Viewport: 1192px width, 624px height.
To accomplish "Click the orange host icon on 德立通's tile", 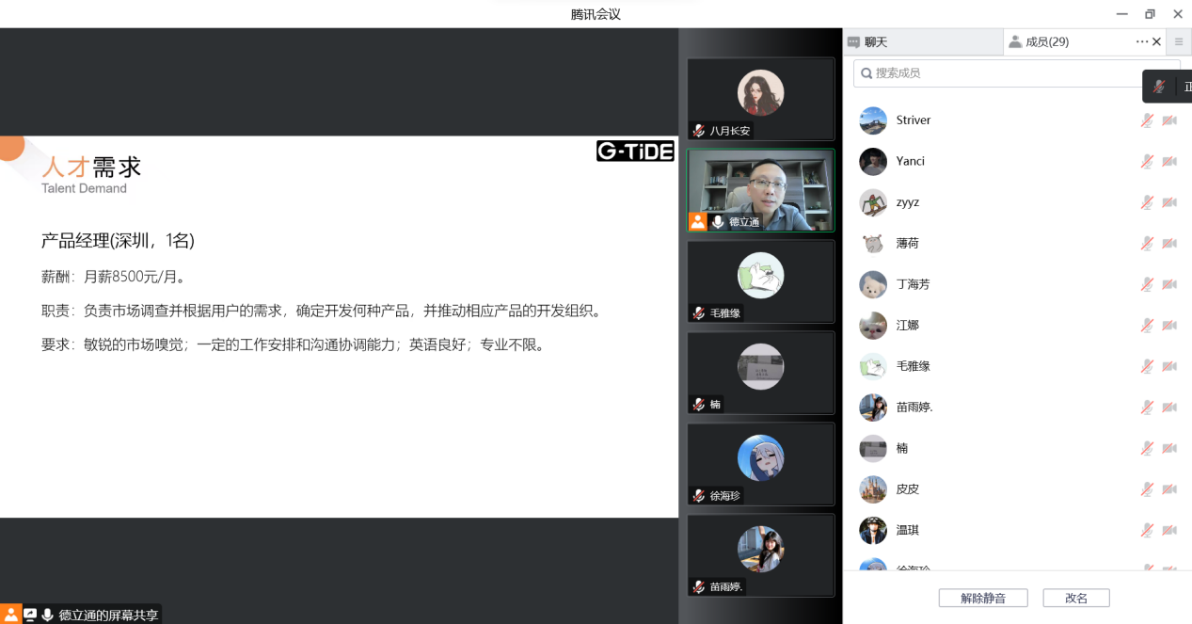I will [x=697, y=222].
